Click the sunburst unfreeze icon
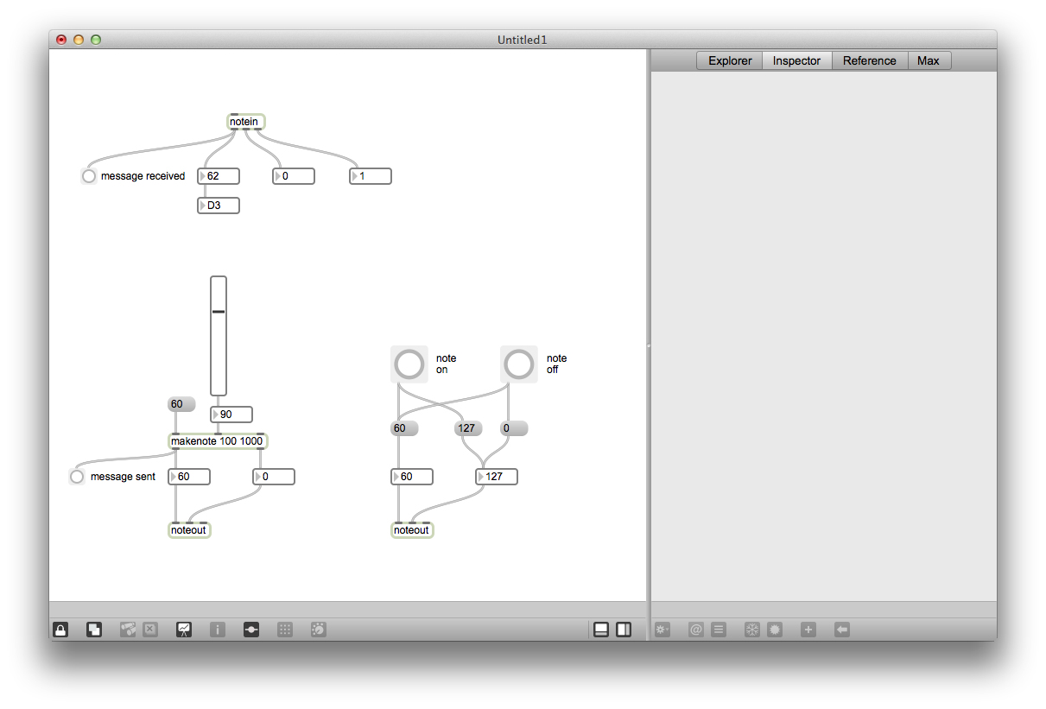1046x709 pixels. [775, 630]
